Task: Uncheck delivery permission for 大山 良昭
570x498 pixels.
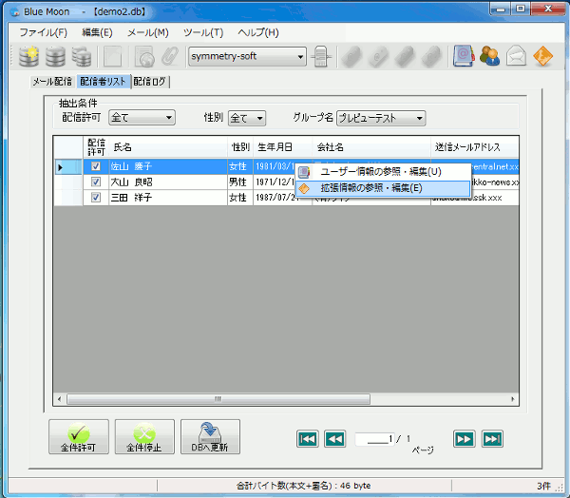Action: click(96, 182)
